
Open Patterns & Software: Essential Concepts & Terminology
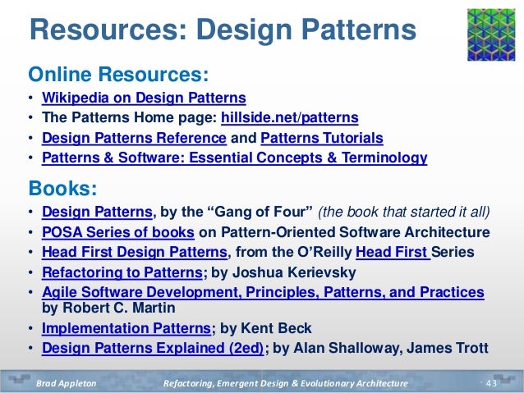coord(235,158)
